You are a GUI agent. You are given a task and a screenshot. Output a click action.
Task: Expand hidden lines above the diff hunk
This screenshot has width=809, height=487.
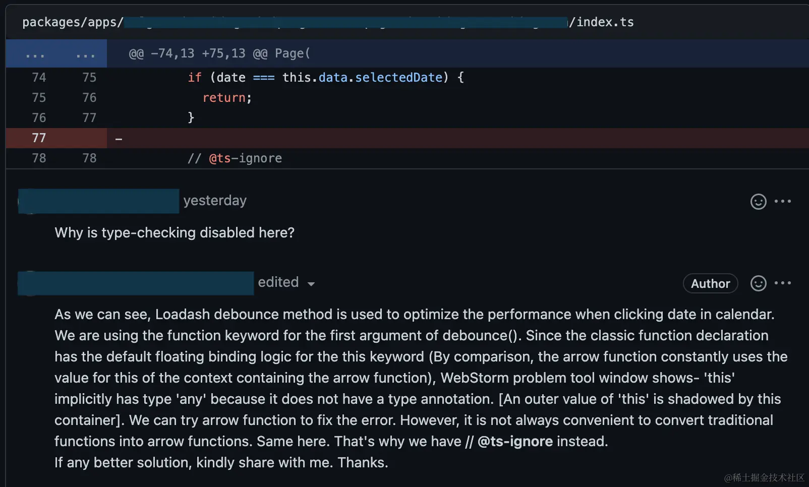click(56, 54)
